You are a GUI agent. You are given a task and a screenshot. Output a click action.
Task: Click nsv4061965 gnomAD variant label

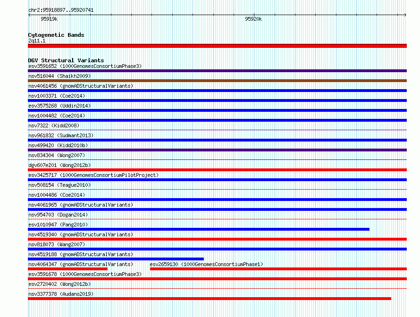click(x=81, y=205)
